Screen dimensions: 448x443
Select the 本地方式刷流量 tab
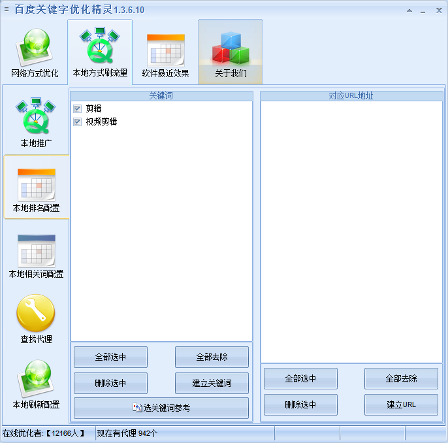100,52
